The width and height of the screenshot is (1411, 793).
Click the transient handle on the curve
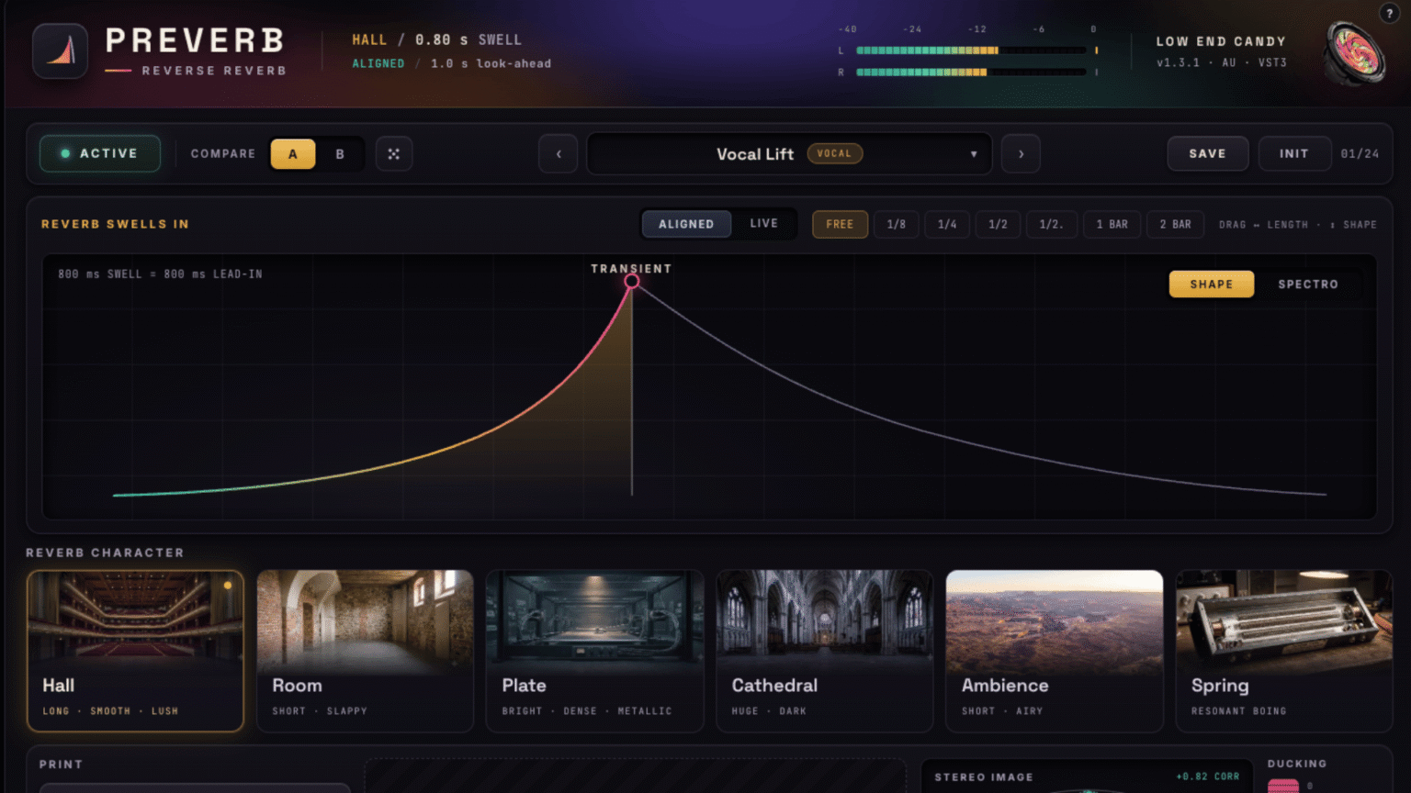click(632, 281)
